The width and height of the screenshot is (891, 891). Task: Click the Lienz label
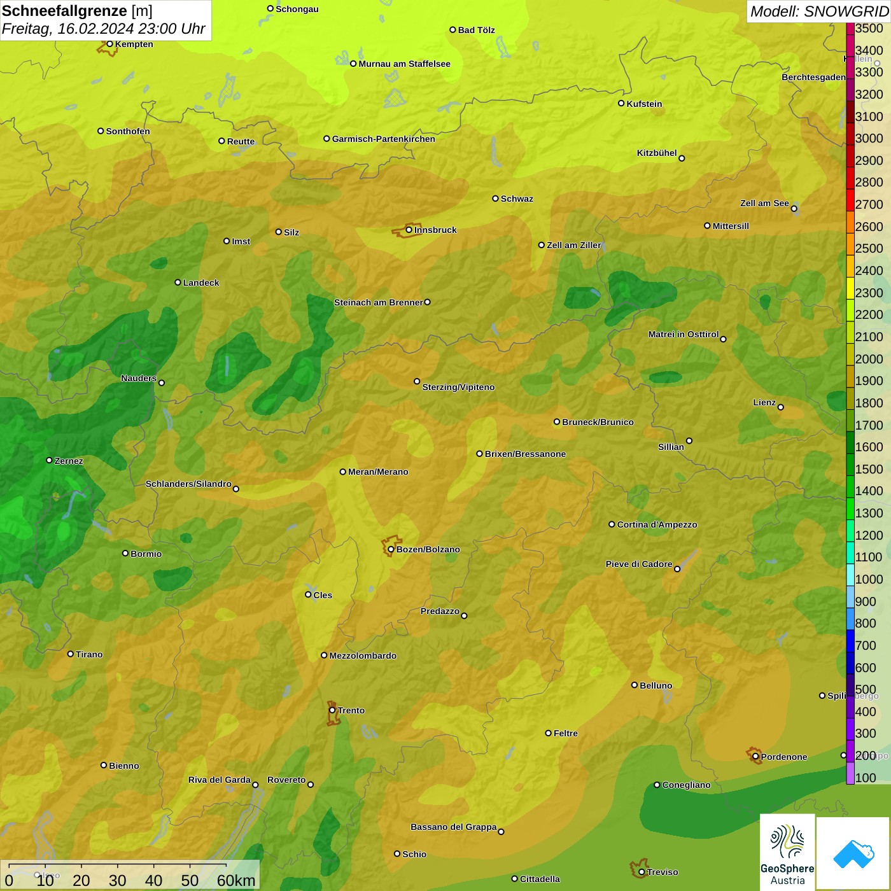click(x=764, y=402)
